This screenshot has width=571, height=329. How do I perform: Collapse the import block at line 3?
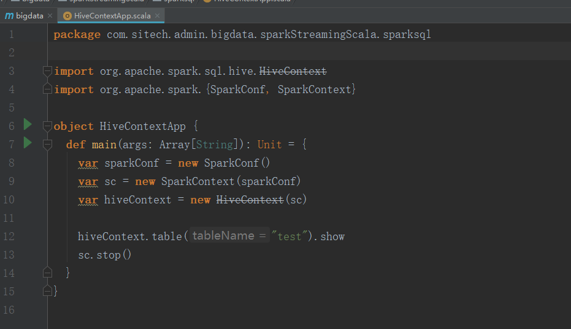47,71
